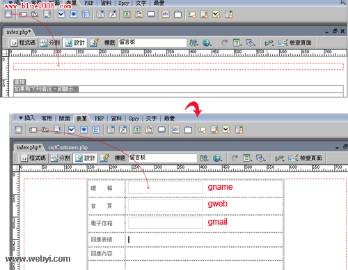Click Text Field icon in lower insert bar

(33, 130)
